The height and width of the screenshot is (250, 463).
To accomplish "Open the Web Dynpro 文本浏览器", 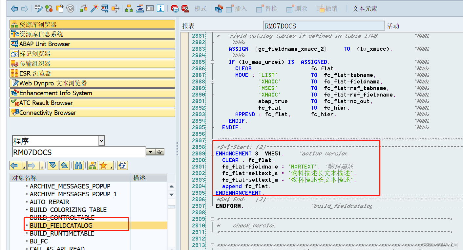I will (92, 83).
